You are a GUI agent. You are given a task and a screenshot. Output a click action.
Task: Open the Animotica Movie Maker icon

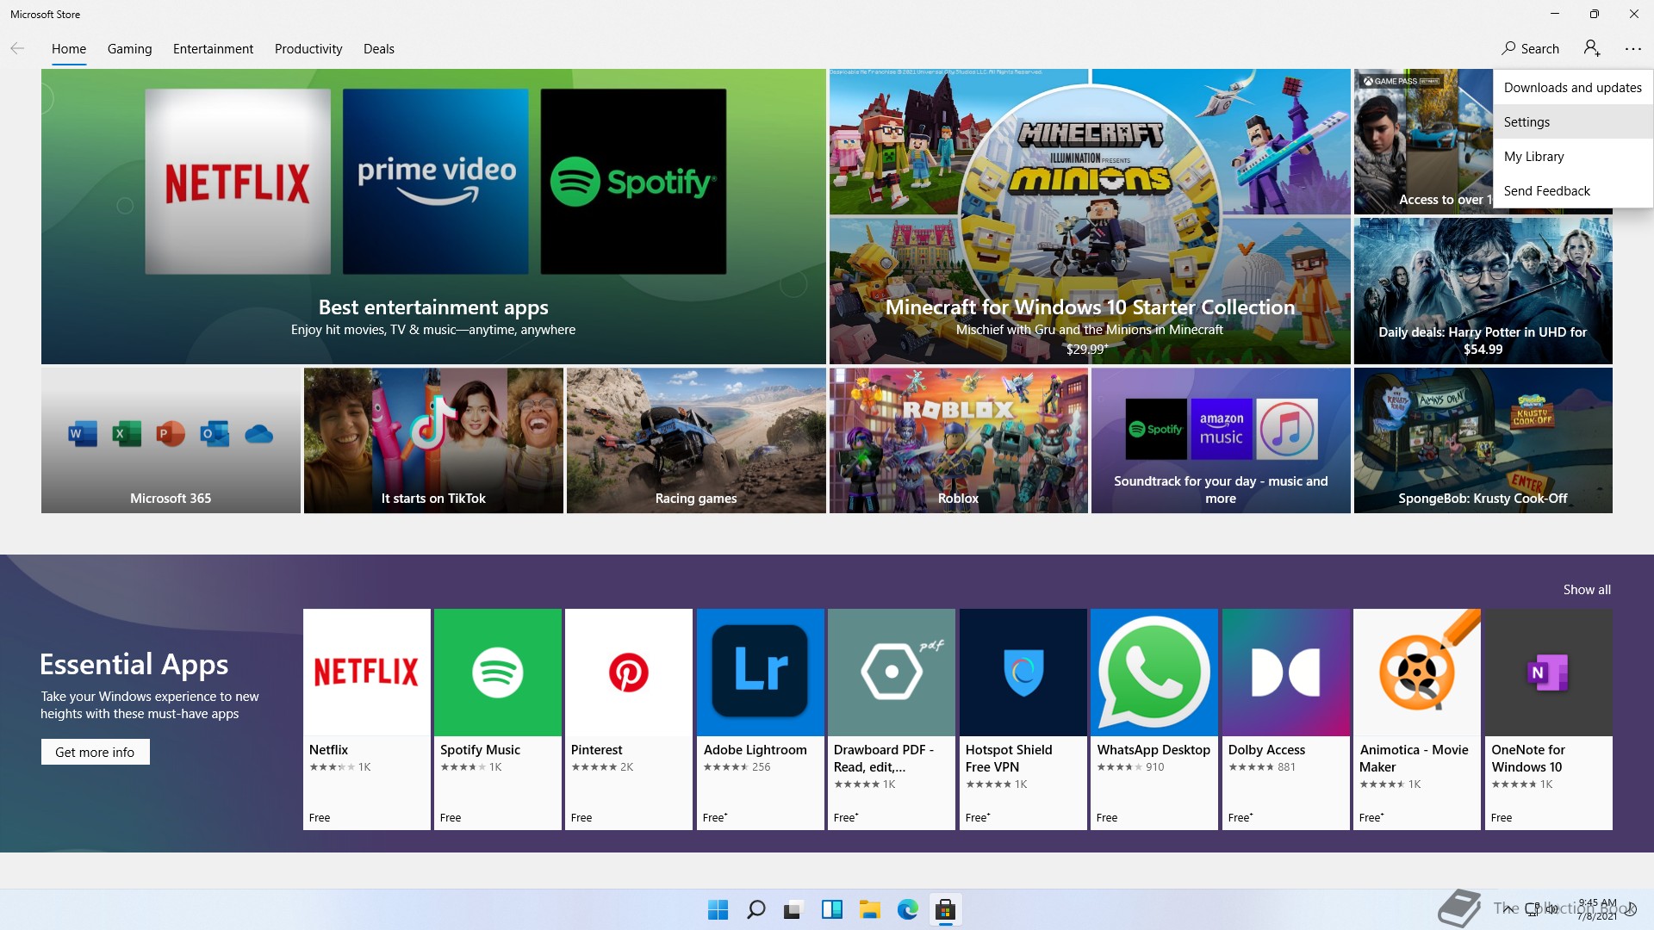tap(1417, 673)
